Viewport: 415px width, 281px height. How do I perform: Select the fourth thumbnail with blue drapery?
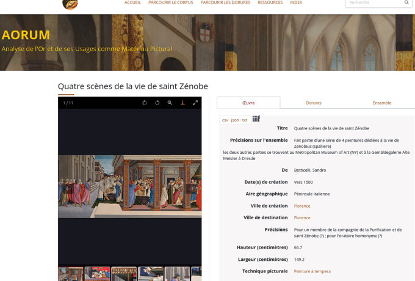pos(150,274)
